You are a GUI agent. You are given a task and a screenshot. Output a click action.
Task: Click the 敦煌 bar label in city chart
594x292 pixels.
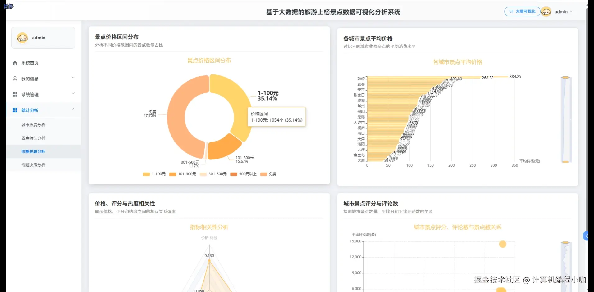click(x=361, y=79)
